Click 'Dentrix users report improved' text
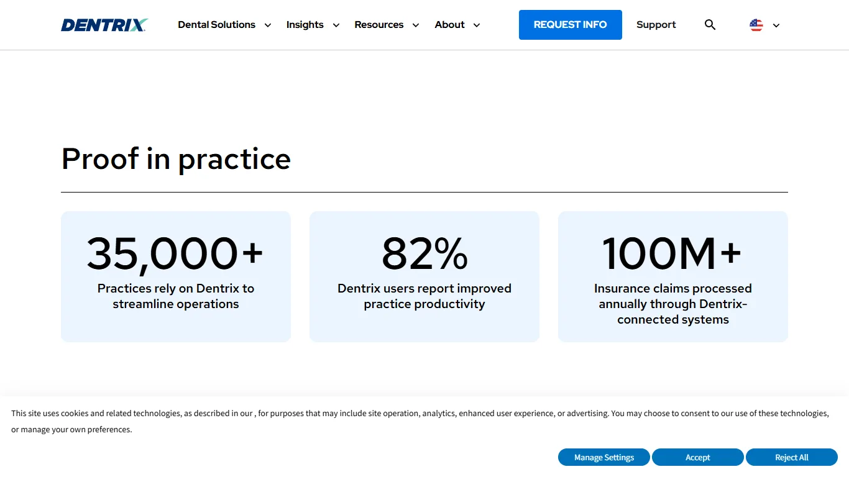This screenshot has height=477, width=849. 424,296
